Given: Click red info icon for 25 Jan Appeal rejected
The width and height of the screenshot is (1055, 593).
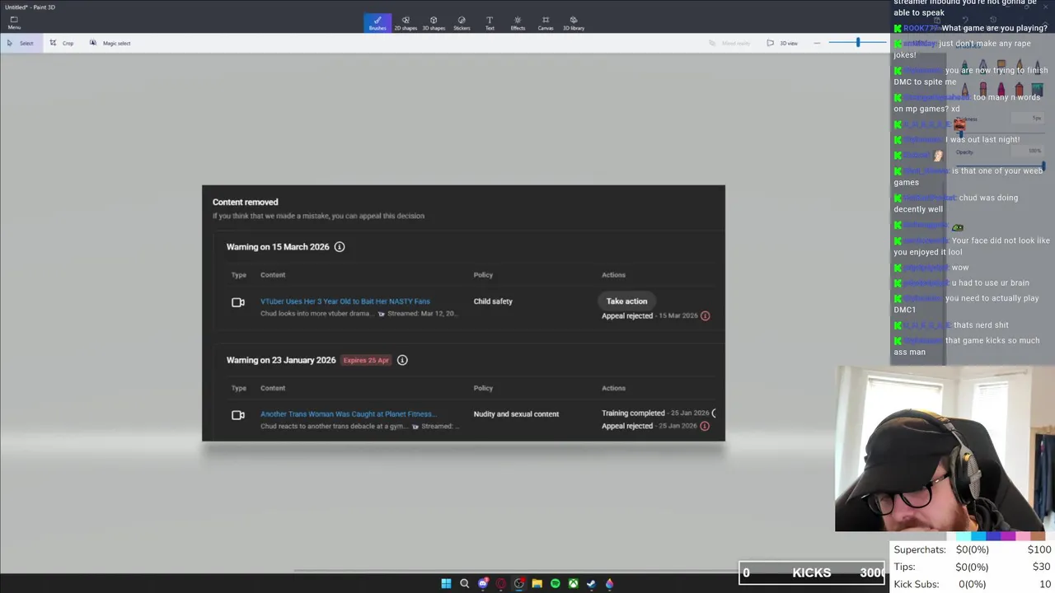Looking at the screenshot, I should [x=705, y=426].
